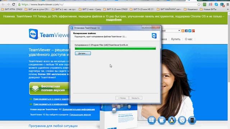Click 'Копирование файлов' heading in installer

click(x=84, y=33)
